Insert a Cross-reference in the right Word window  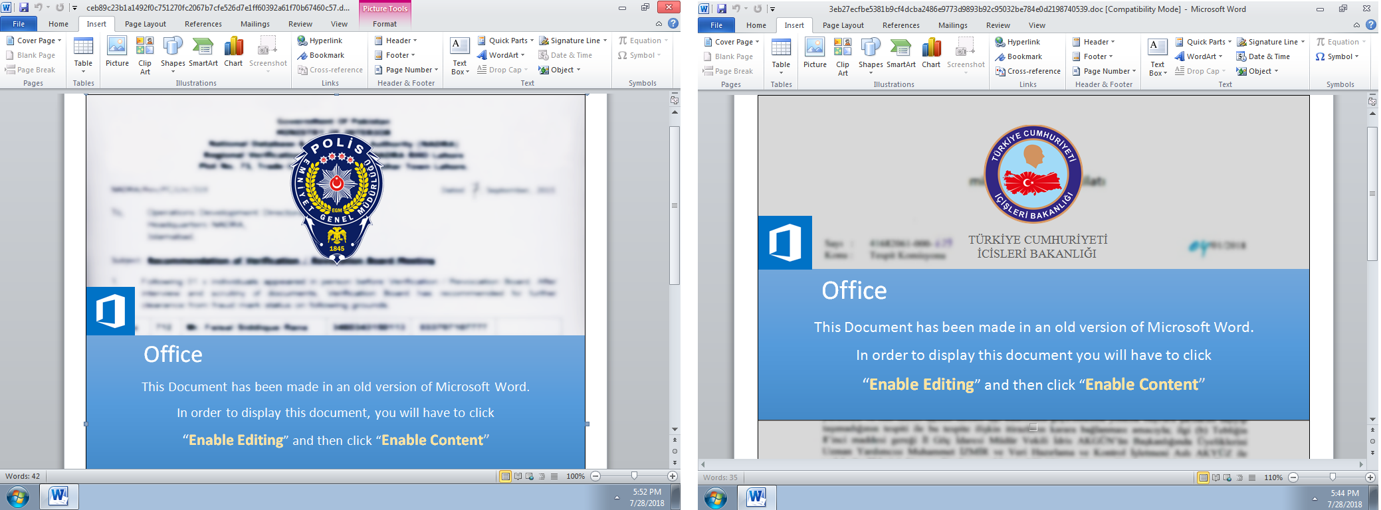1027,71
